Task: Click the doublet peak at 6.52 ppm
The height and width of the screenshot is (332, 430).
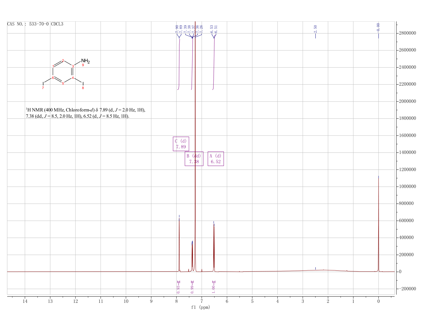Action: [x=214, y=247]
